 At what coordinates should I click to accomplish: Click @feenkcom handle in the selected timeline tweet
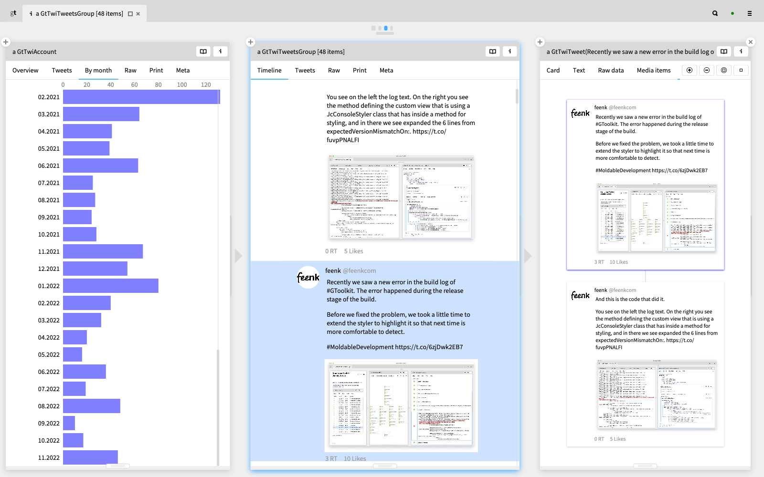[359, 270]
